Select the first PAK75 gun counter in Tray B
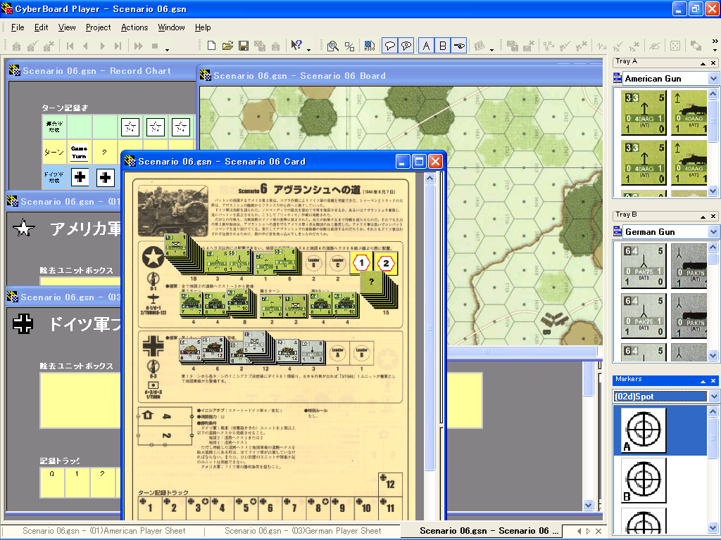 (644, 266)
